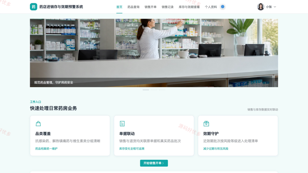
Task: Expand the 小张 user dropdown arrow
Action: point(275,7)
